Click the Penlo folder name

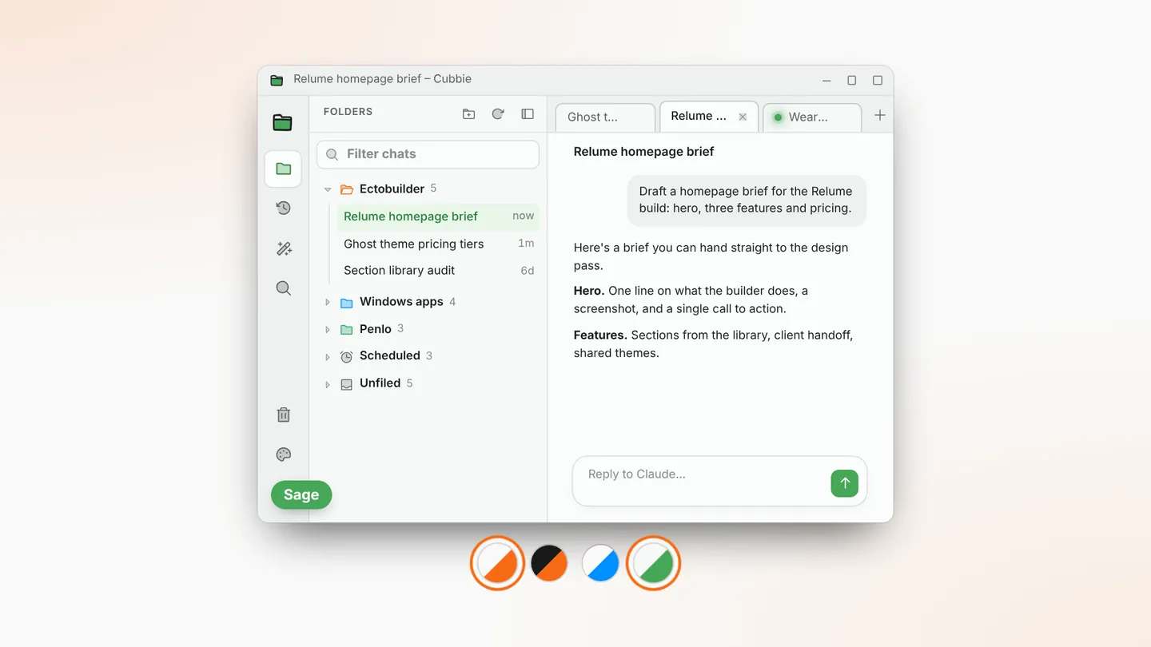point(376,328)
